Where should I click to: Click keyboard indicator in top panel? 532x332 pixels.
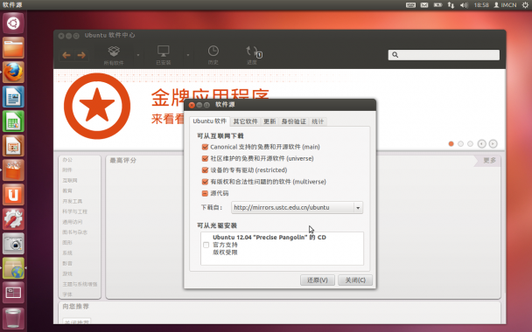point(410,5)
